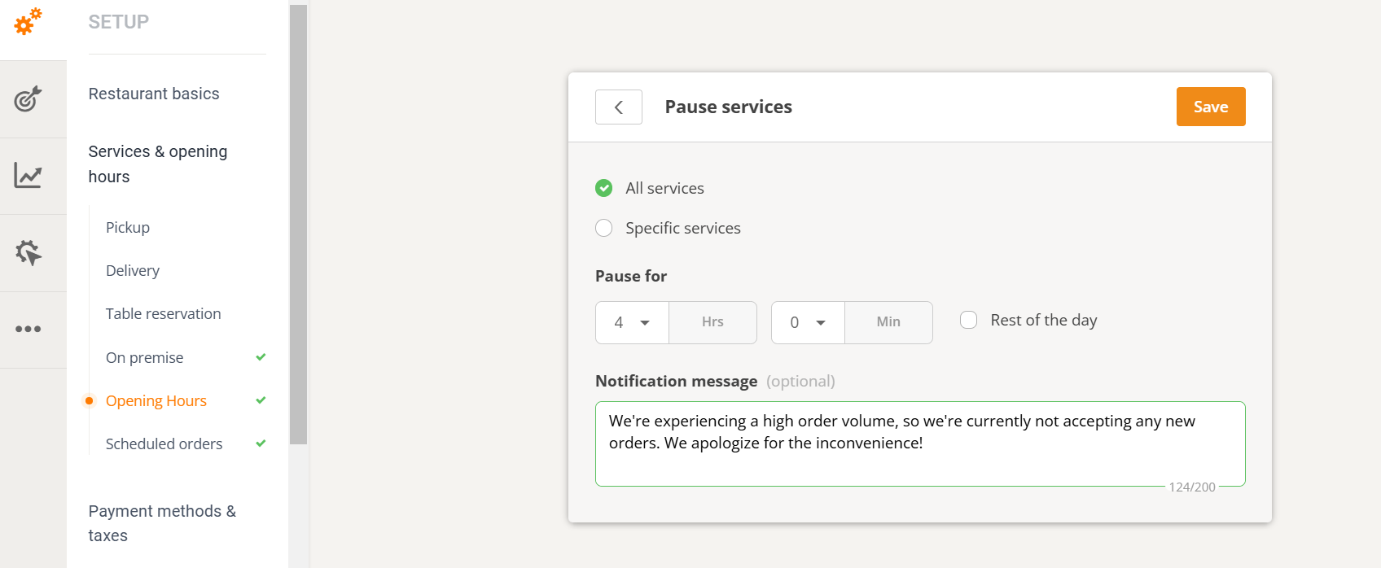Select the All services radio option
This screenshot has height=568, width=1381.
pos(604,188)
